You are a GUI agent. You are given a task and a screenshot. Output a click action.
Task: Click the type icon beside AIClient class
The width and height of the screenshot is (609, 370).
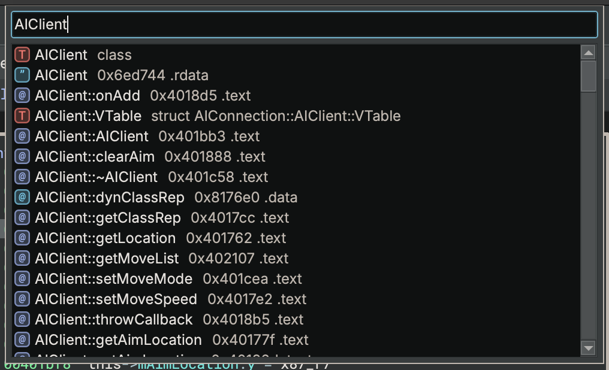(x=22, y=55)
